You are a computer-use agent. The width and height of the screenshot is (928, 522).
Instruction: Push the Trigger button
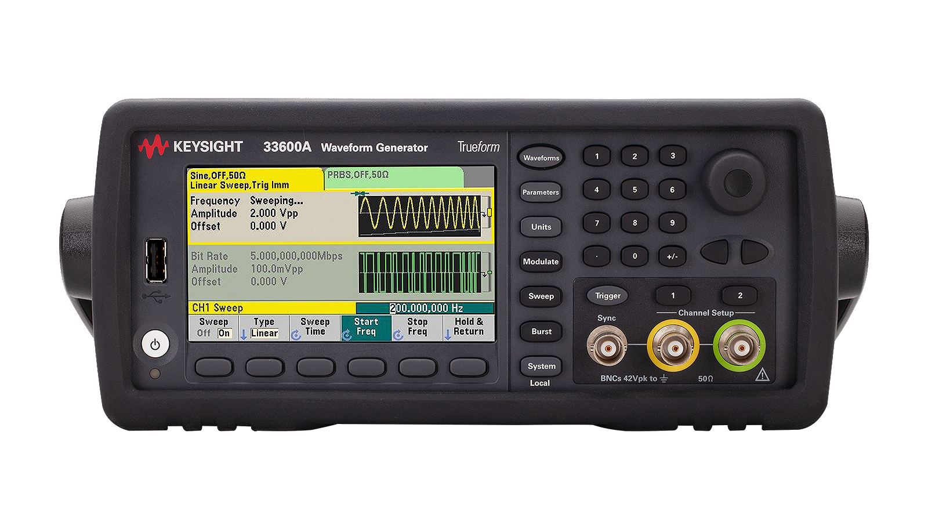tap(607, 296)
